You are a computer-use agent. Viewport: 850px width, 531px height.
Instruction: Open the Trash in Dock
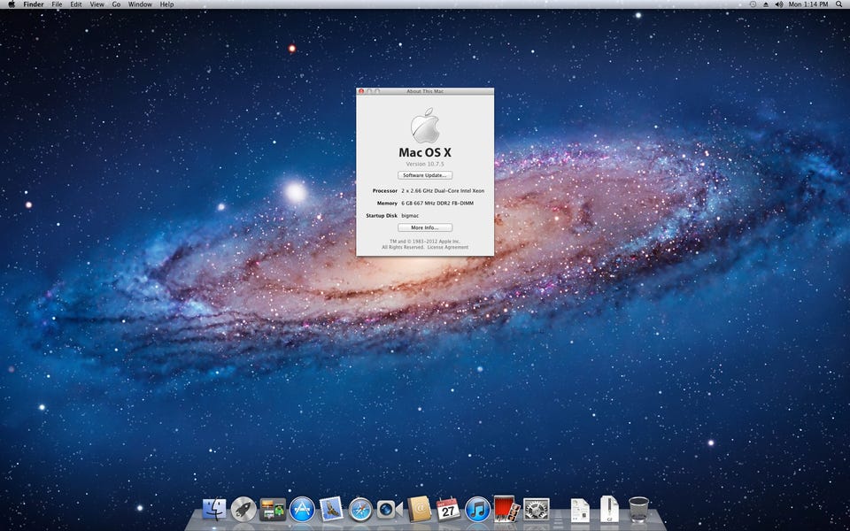[638, 509]
